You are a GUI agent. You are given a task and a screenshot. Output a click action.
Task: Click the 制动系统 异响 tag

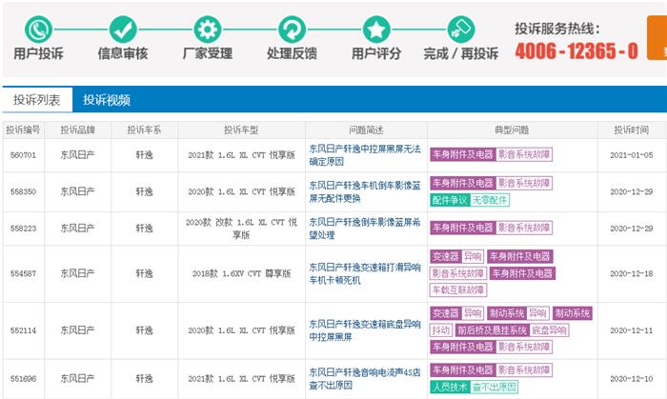[518, 313]
